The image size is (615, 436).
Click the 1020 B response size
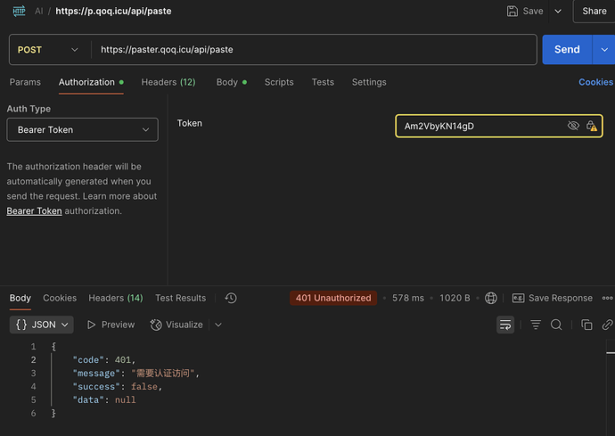pos(455,299)
